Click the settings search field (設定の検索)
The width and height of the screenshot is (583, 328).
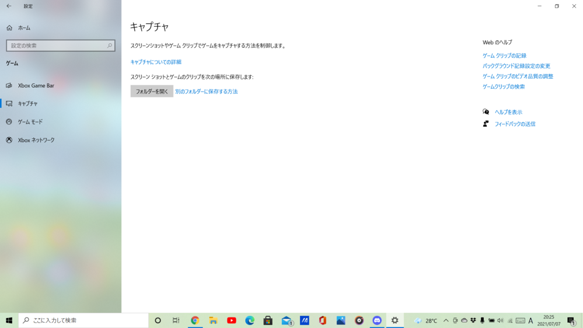point(61,46)
